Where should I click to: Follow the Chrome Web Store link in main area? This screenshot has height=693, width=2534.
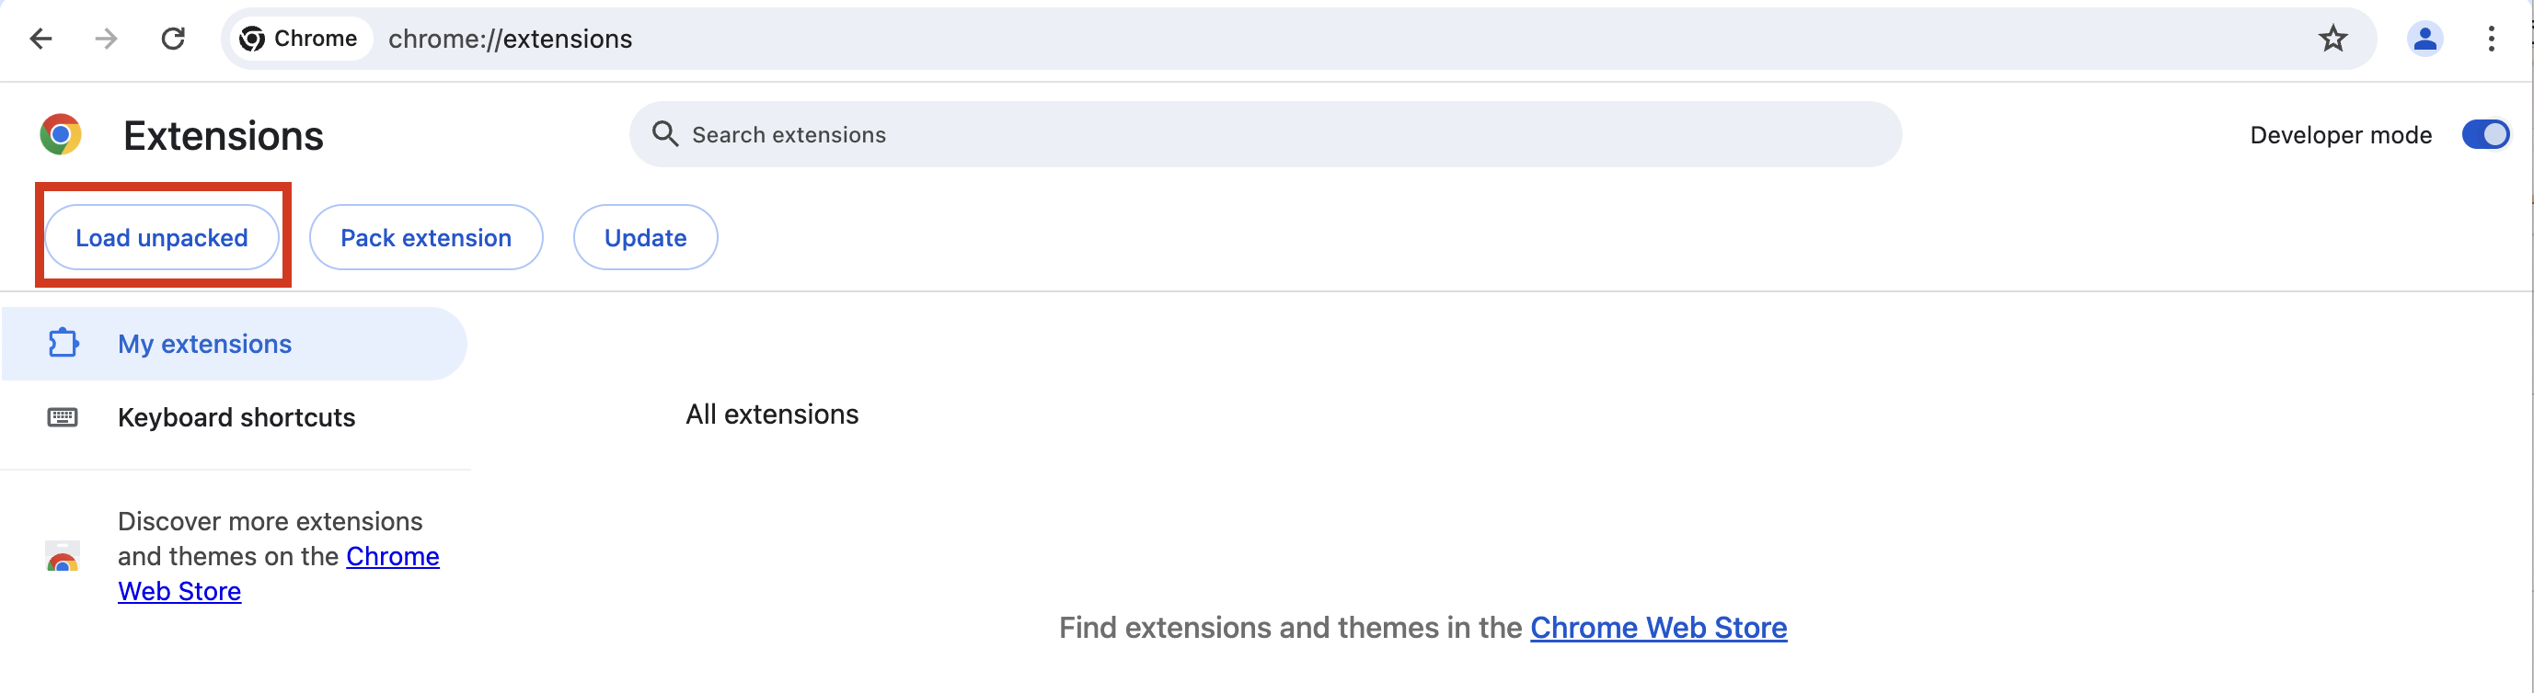[x=1657, y=628]
